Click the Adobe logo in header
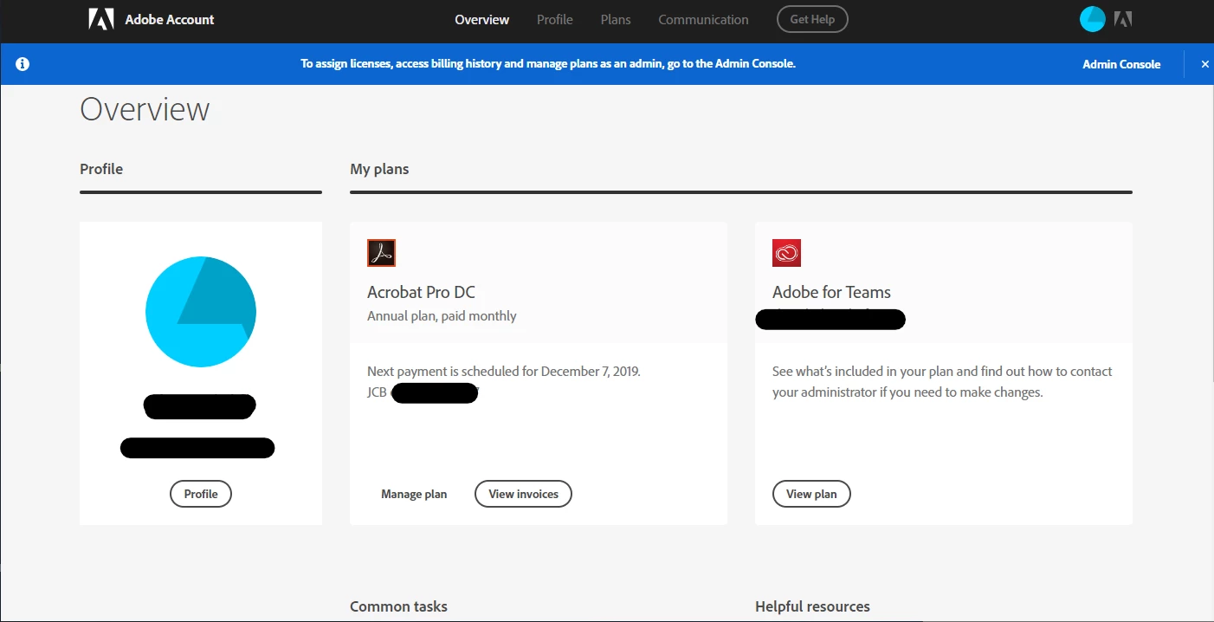1214x622 pixels. (x=101, y=19)
